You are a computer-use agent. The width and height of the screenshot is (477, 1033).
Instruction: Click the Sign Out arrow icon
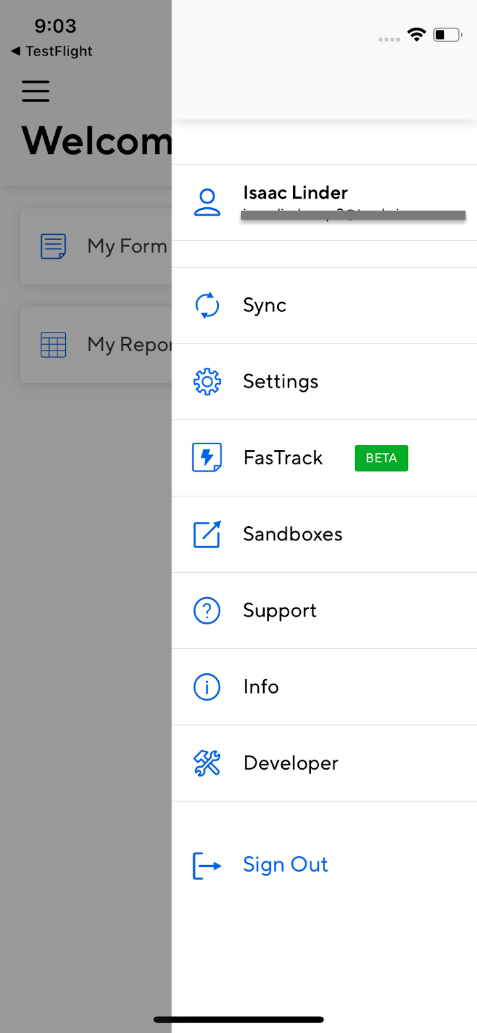207,865
